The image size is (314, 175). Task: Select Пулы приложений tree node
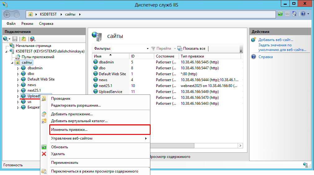[x=38, y=57]
